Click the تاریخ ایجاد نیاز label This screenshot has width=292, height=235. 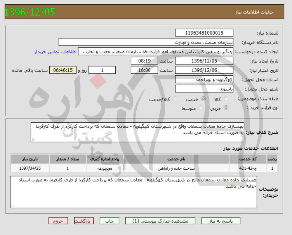coord(264,61)
